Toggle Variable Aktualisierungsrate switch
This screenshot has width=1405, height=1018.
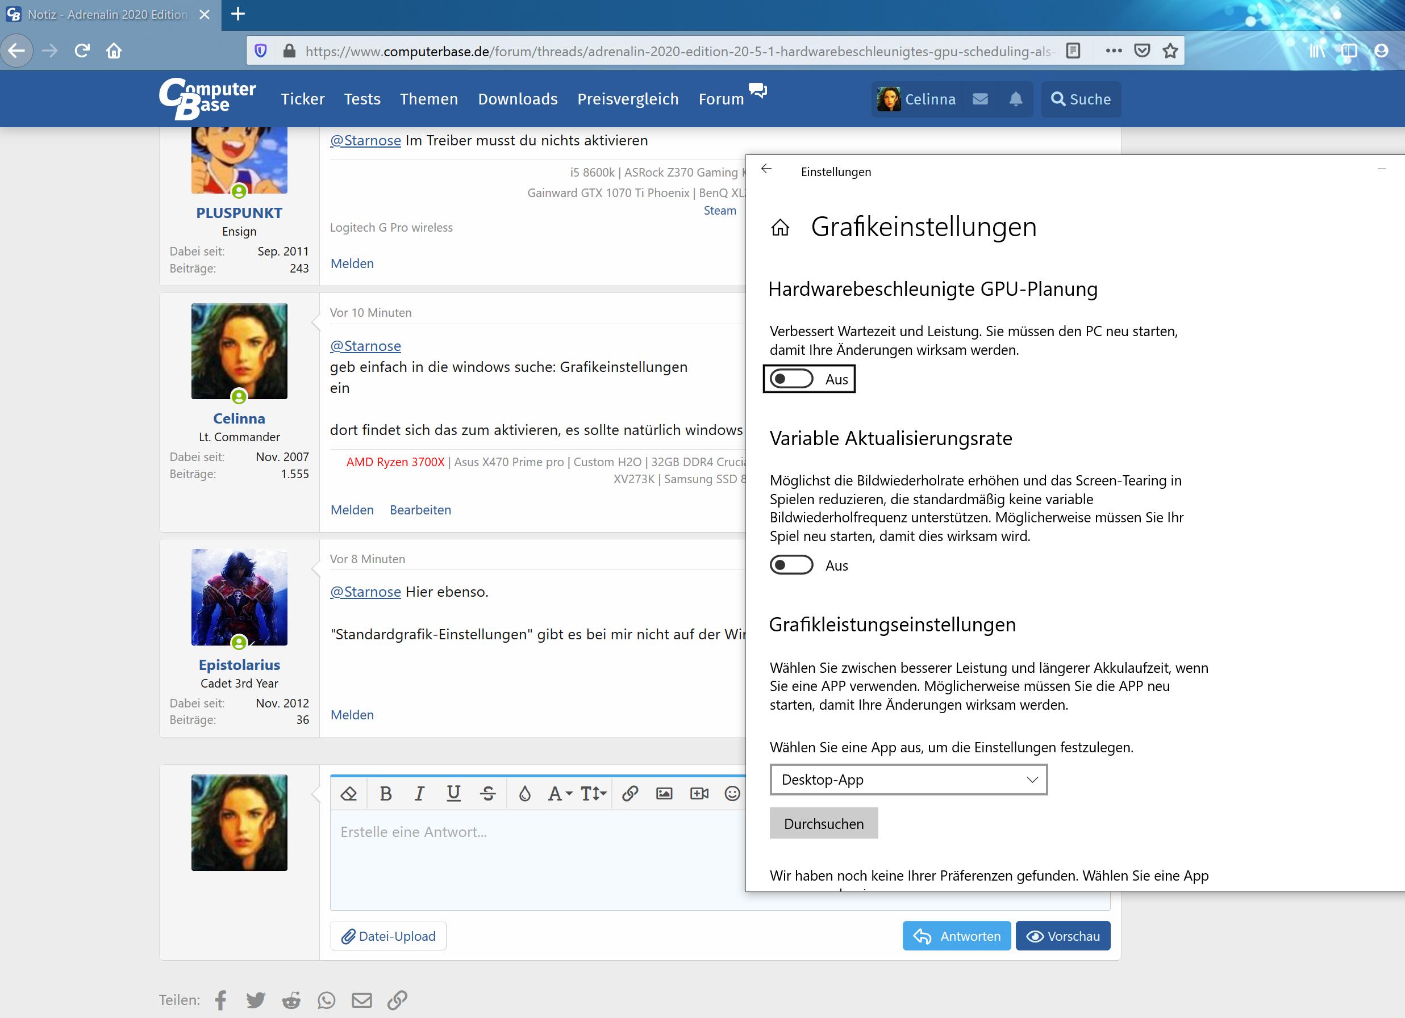791,564
